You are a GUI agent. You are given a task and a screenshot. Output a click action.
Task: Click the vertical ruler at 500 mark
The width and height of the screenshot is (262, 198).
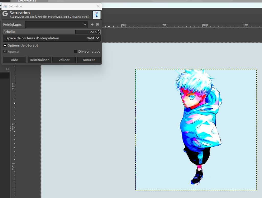click(13, 126)
